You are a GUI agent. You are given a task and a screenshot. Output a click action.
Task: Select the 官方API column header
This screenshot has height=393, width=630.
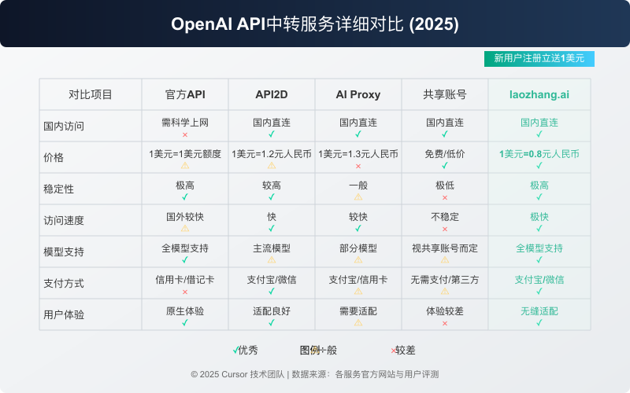[185, 94]
